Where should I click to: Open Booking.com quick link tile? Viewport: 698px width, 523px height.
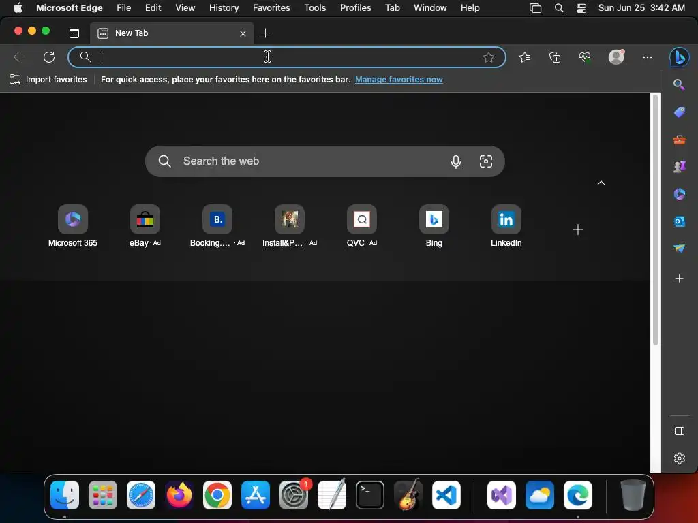pos(217,226)
